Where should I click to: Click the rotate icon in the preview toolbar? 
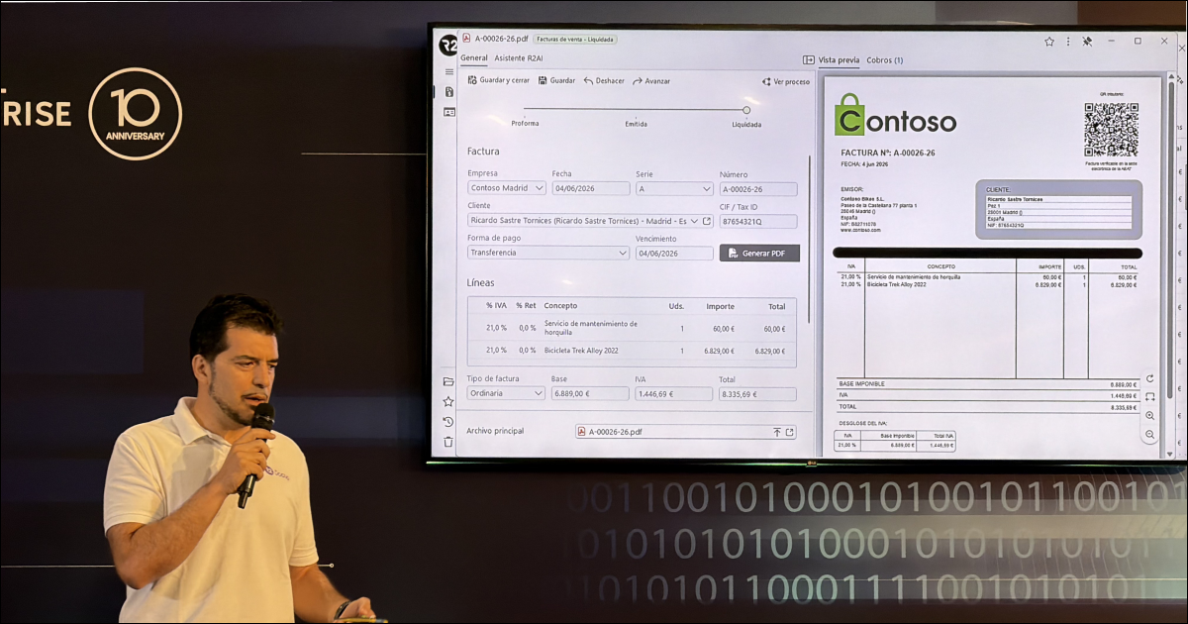[1149, 378]
